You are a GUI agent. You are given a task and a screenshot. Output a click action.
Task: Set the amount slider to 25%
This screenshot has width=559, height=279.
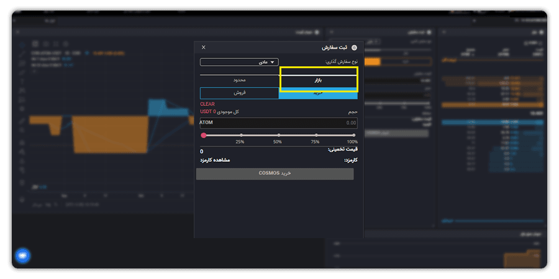point(241,135)
